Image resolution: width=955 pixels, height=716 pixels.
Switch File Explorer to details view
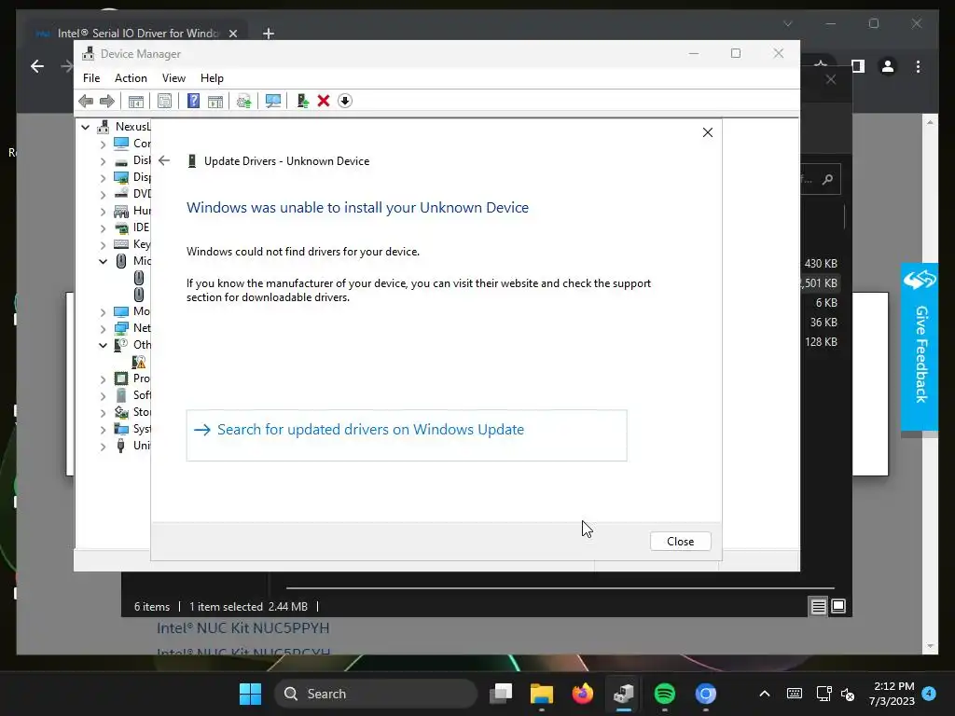[818, 606]
